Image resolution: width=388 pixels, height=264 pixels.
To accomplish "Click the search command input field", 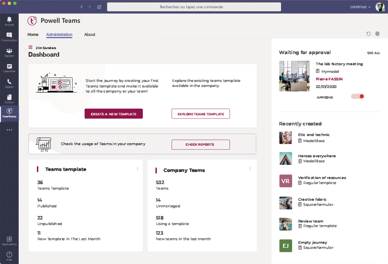I will coord(194,7).
